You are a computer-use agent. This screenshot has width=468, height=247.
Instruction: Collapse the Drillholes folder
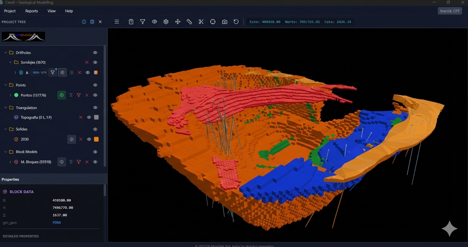tap(6, 53)
